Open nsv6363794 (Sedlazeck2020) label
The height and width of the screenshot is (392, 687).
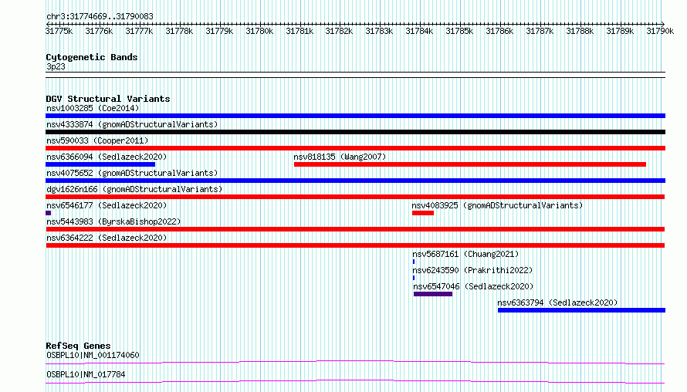557,302
